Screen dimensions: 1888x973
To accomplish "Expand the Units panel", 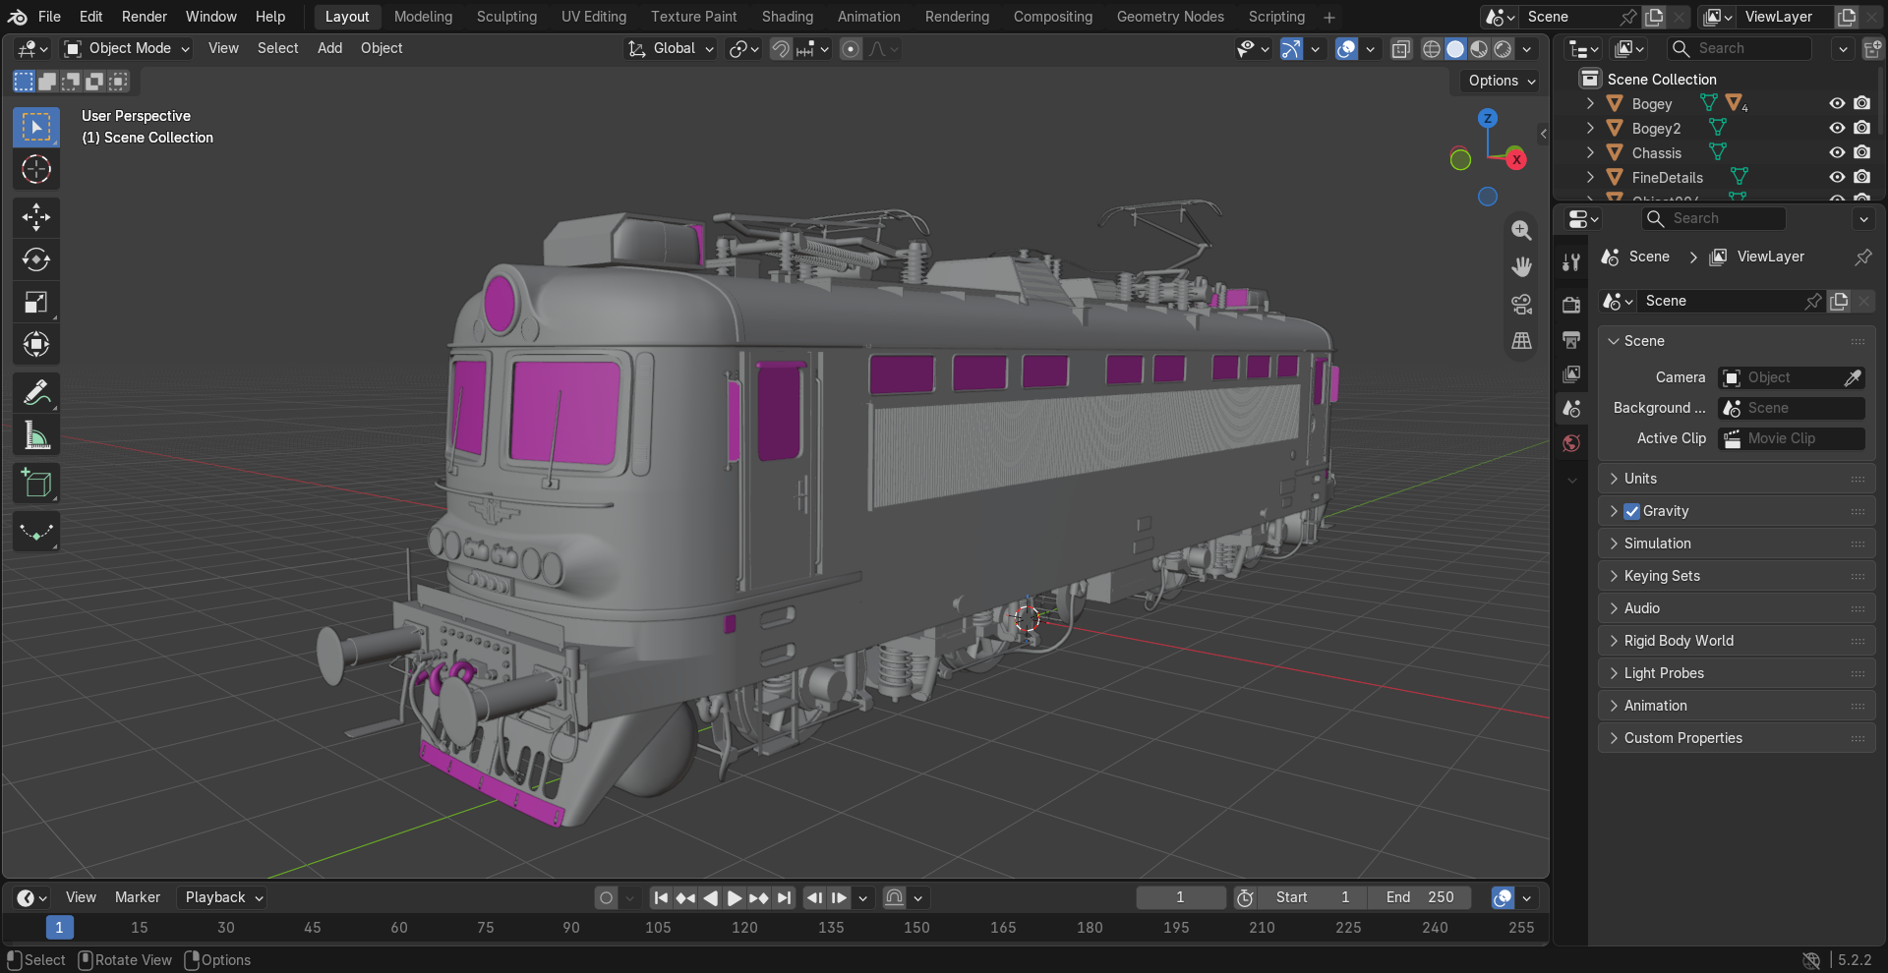I will pyautogui.click(x=1737, y=479).
